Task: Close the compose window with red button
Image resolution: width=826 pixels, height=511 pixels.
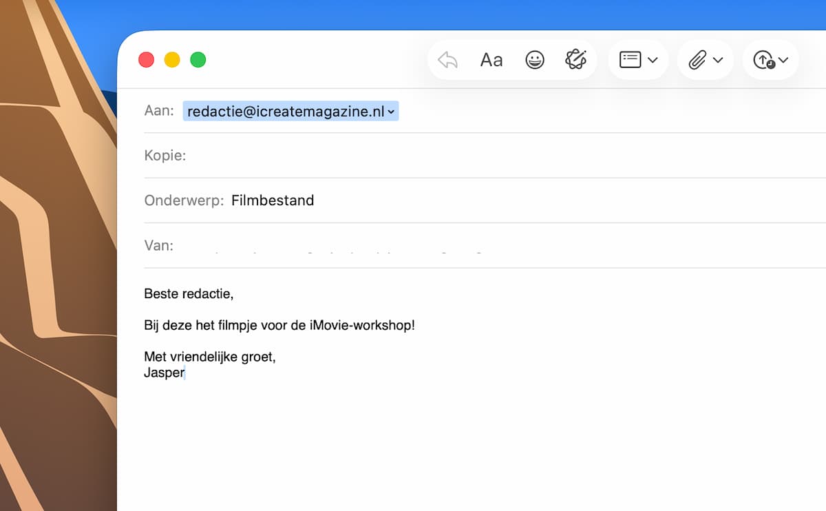Action: click(146, 60)
